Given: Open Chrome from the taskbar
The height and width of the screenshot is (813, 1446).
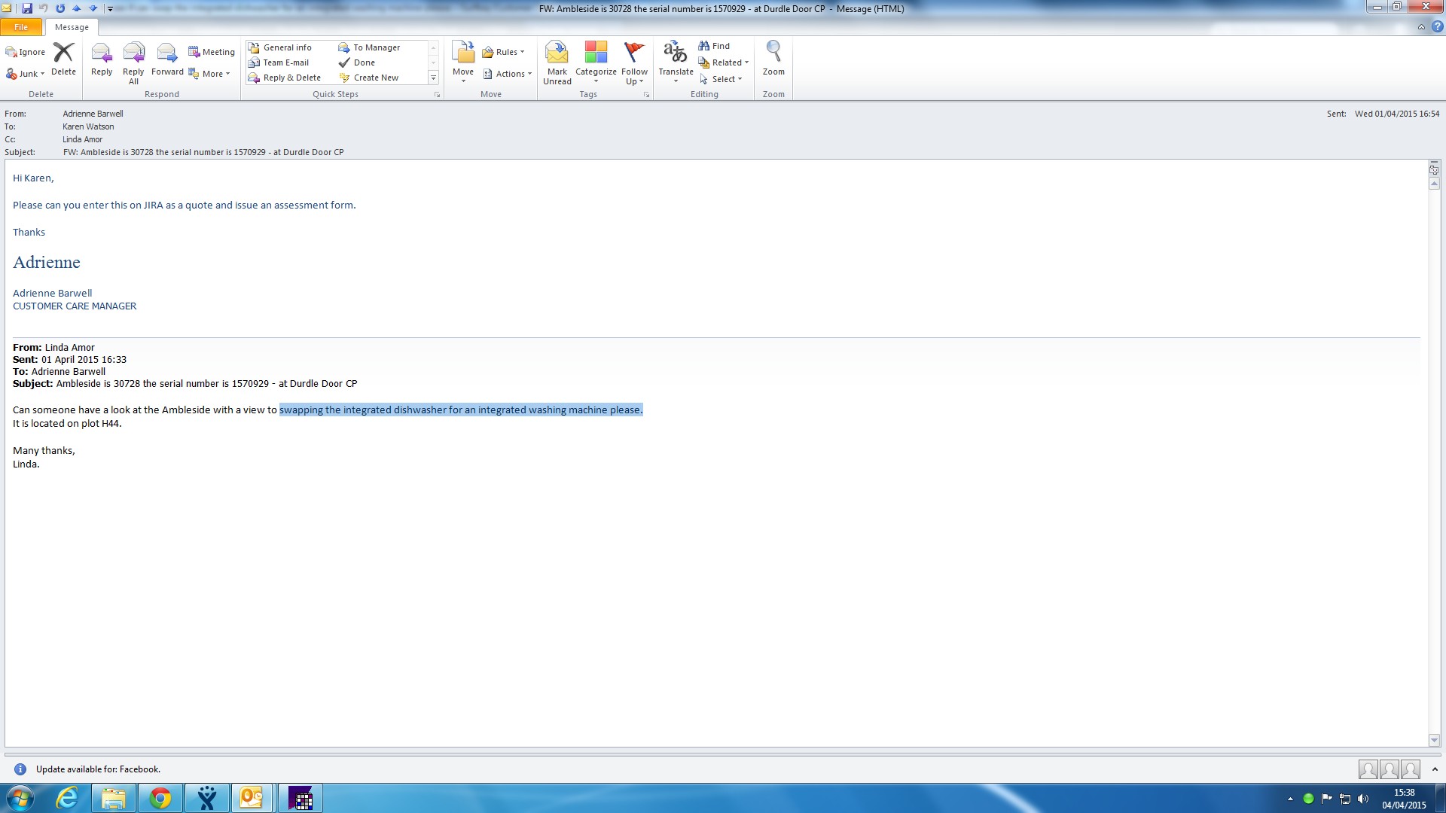Looking at the screenshot, I should pyautogui.click(x=160, y=798).
